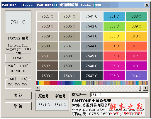Select swatch 7530 C
The width and height of the screenshot is (151, 119).
[x=47, y=46]
